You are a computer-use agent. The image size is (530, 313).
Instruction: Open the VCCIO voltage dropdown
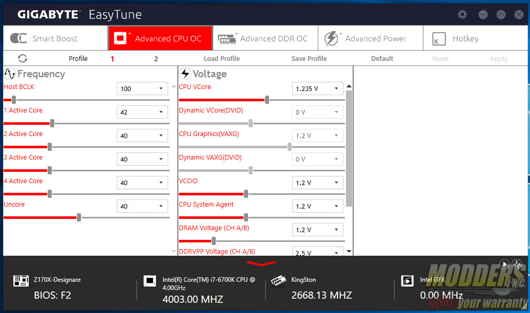tap(318, 183)
